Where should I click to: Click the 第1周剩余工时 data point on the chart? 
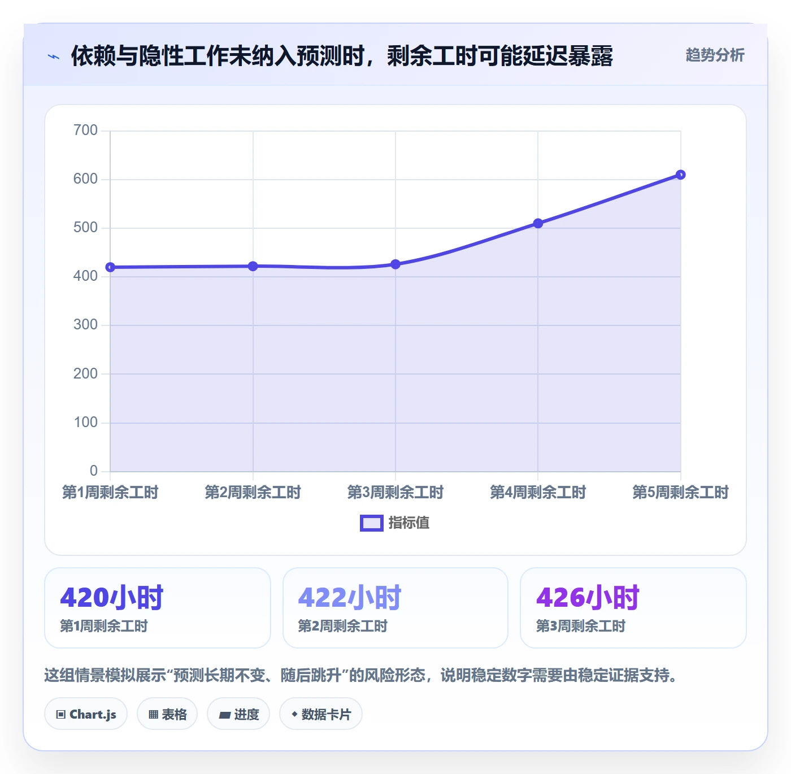(x=110, y=267)
